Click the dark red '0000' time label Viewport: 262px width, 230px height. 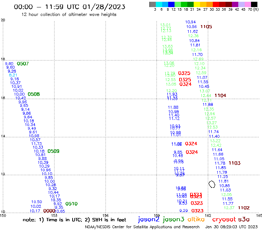point(49,211)
